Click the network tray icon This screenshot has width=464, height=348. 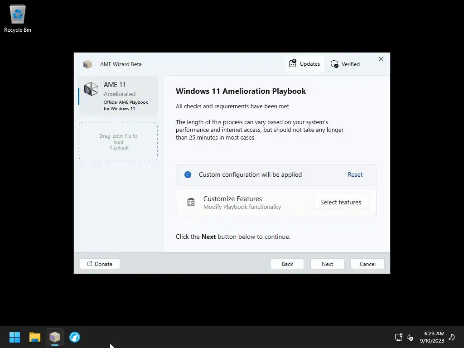click(x=398, y=337)
